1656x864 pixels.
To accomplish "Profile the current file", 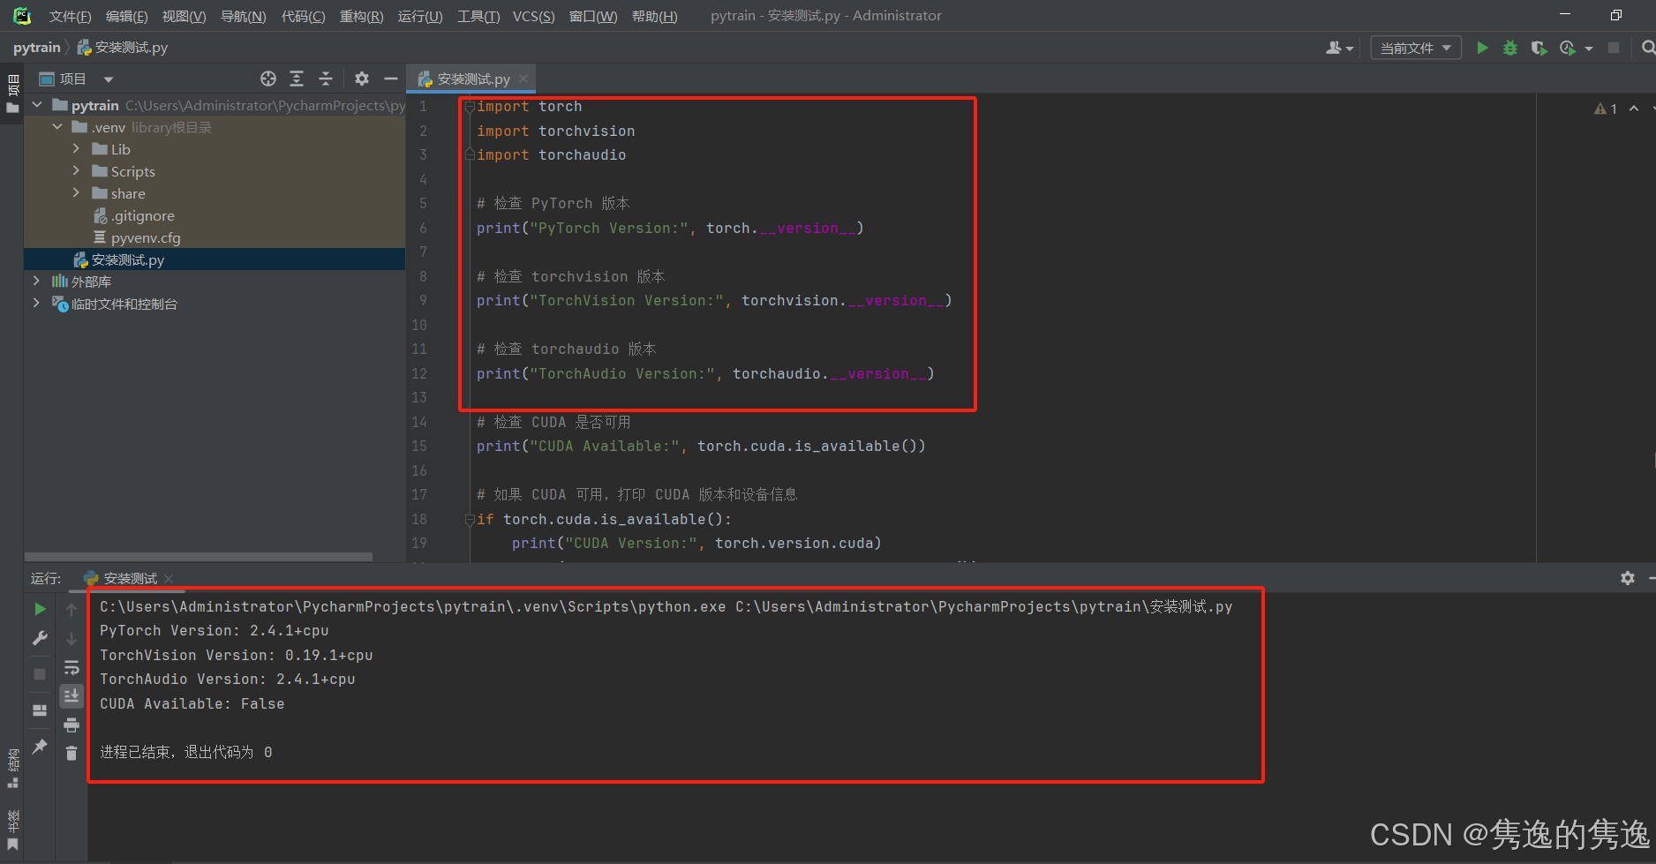I will pyautogui.click(x=1568, y=48).
